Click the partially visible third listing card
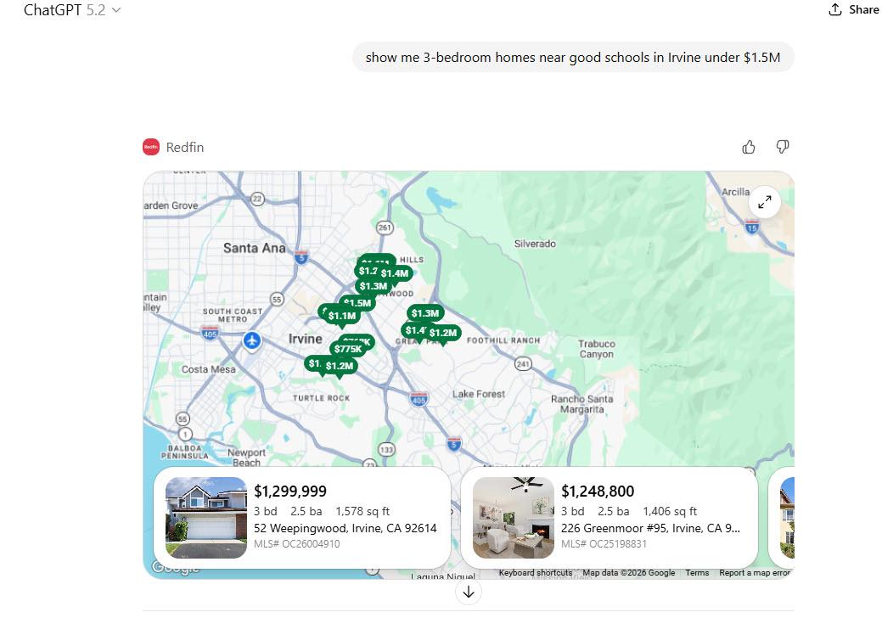 pos(785,518)
